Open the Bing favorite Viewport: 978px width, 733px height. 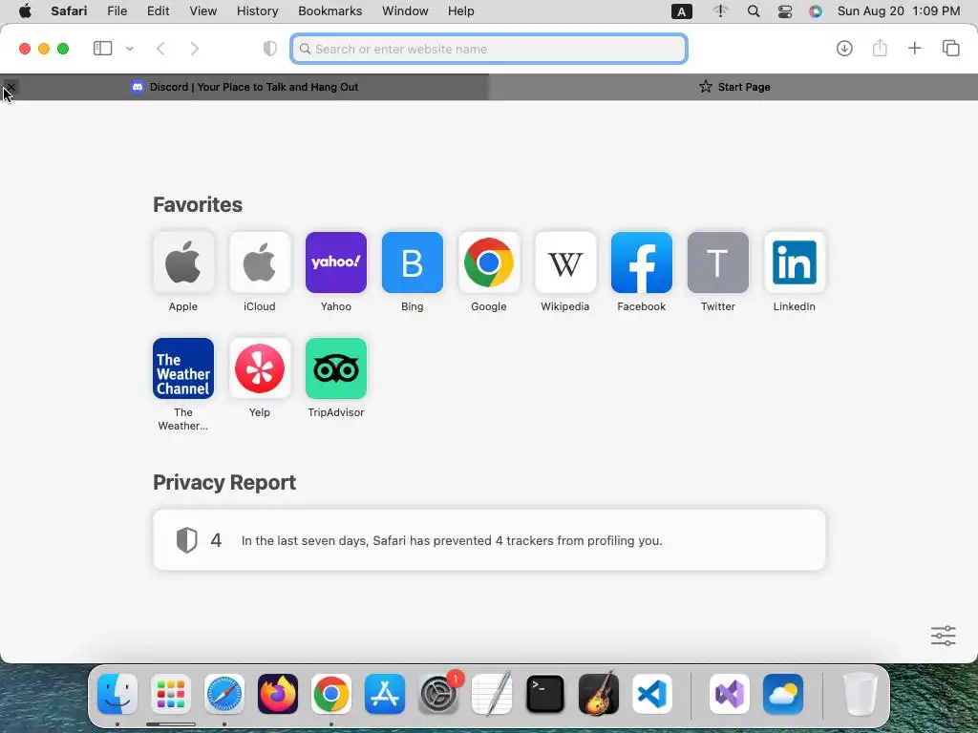point(413,262)
